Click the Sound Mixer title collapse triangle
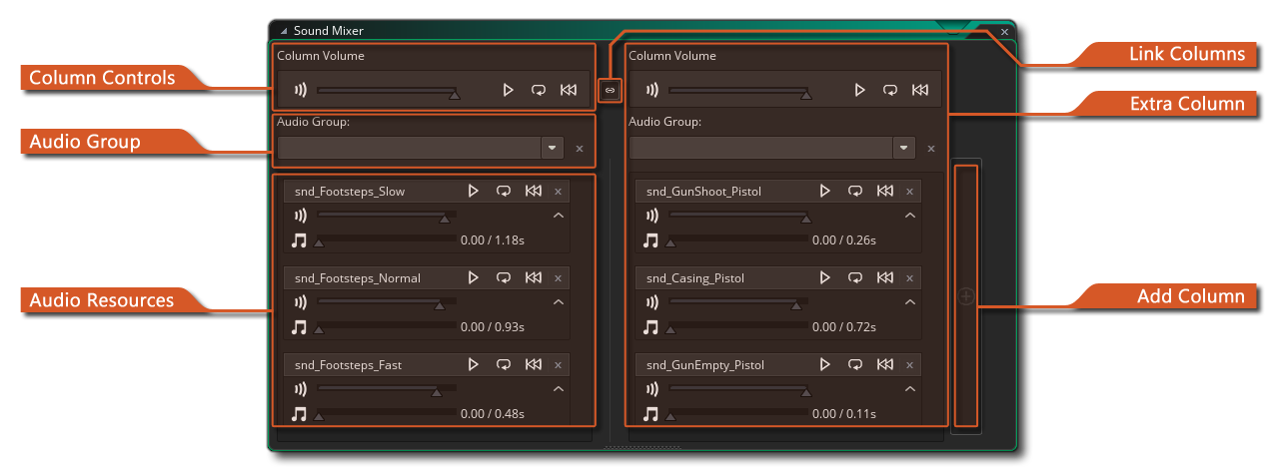 [x=284, y=32]
